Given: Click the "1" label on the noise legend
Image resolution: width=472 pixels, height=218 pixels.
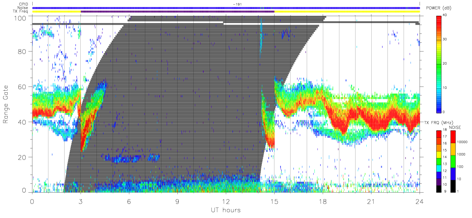Looking at the screenshot, I should [458, 191].
